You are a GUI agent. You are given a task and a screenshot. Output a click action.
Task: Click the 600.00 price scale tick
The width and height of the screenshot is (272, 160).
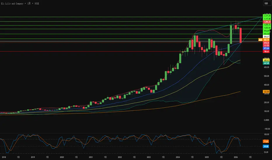266,67
